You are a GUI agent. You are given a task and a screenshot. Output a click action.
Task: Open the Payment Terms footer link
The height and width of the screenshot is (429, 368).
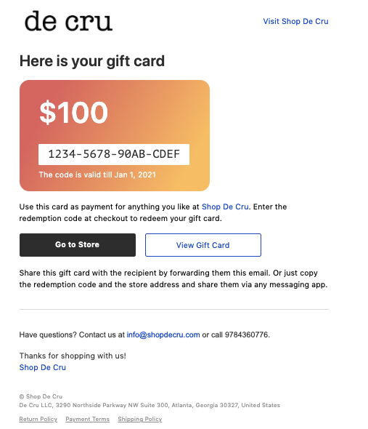pyautogui.click(x=87, y=419)
